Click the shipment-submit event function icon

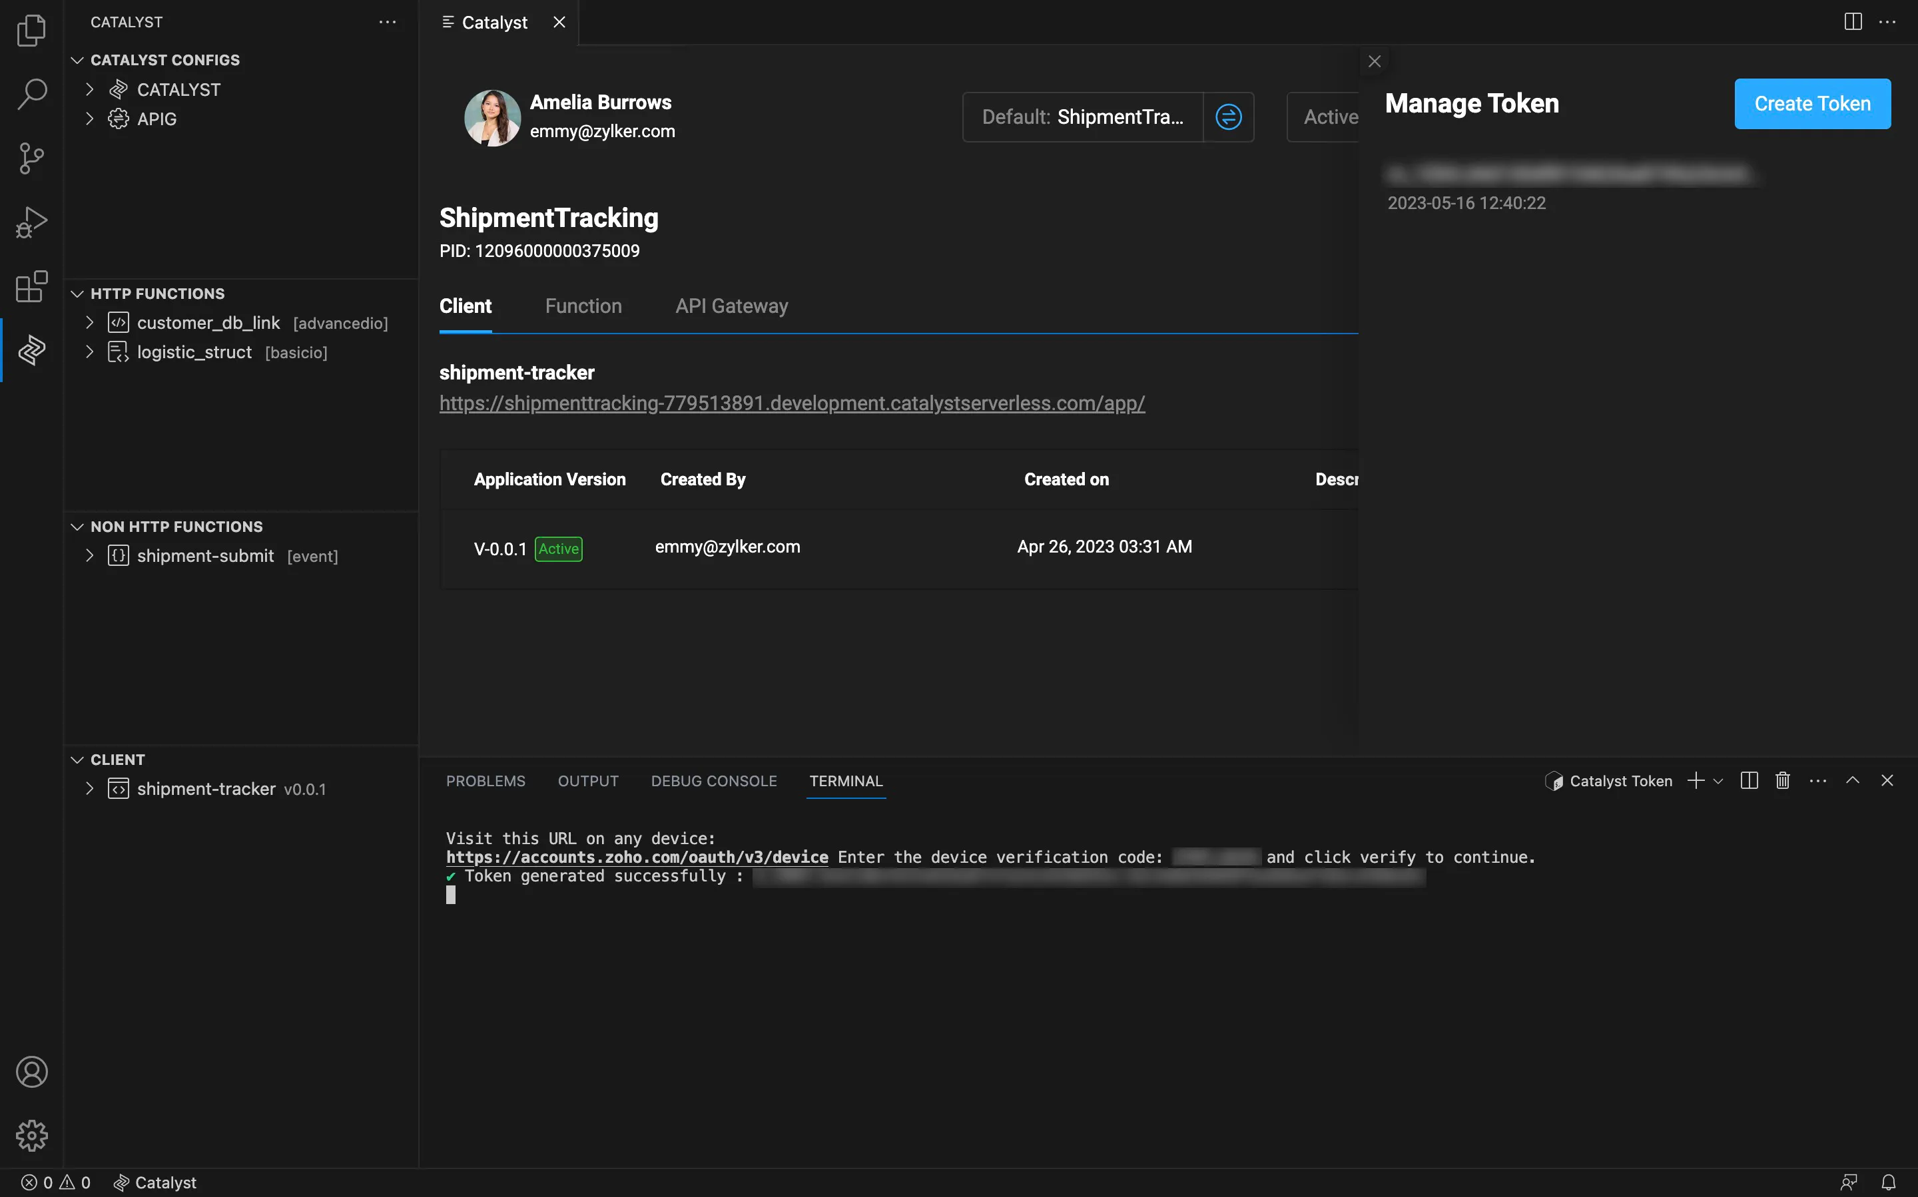point(118,556)
